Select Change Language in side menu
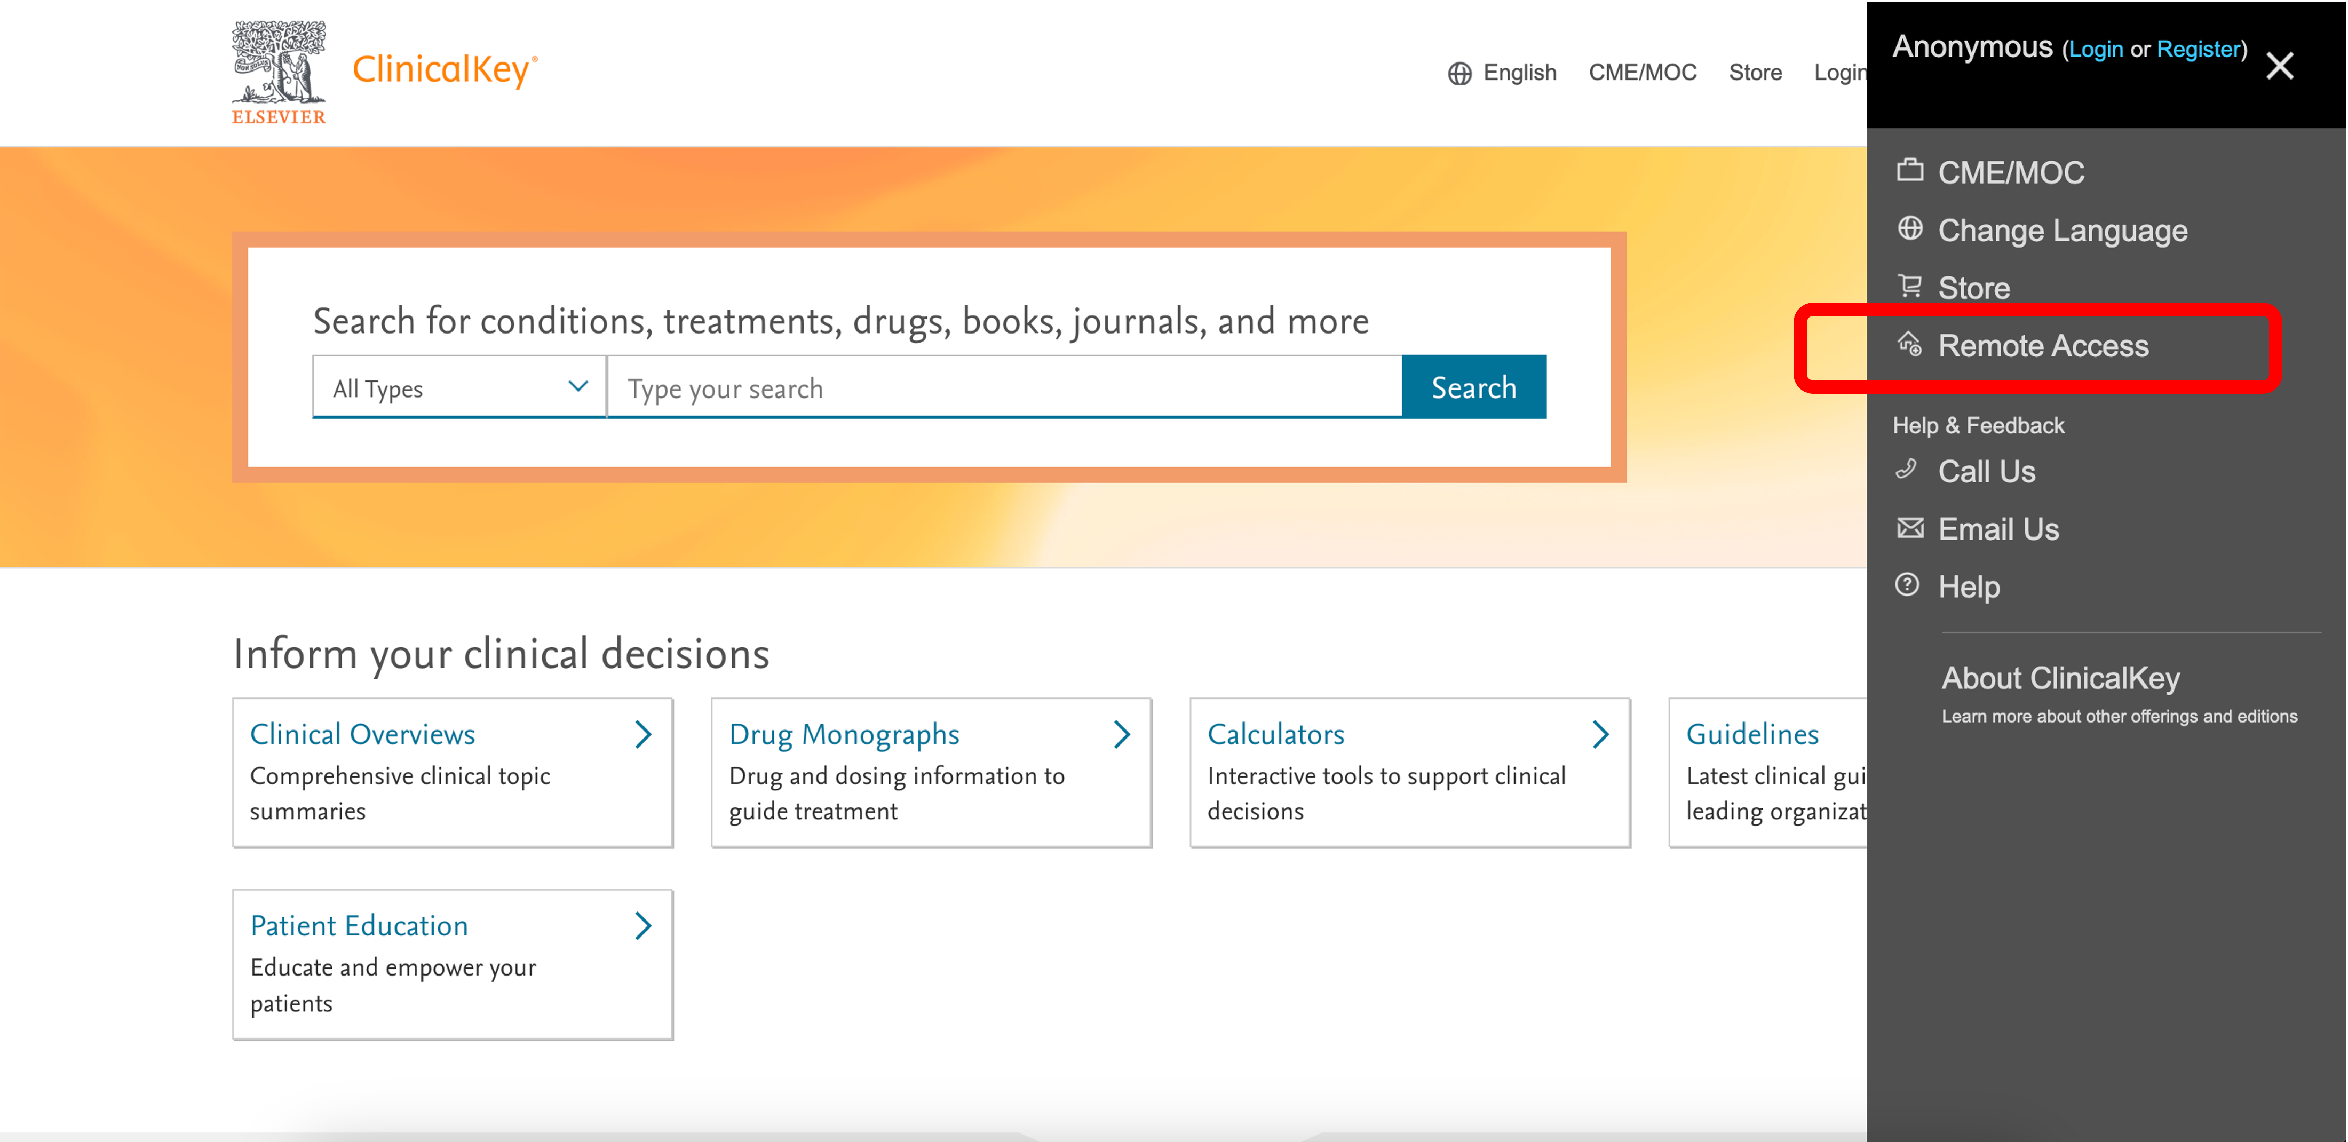The image size is (2348, 1142). point(2062,231)
